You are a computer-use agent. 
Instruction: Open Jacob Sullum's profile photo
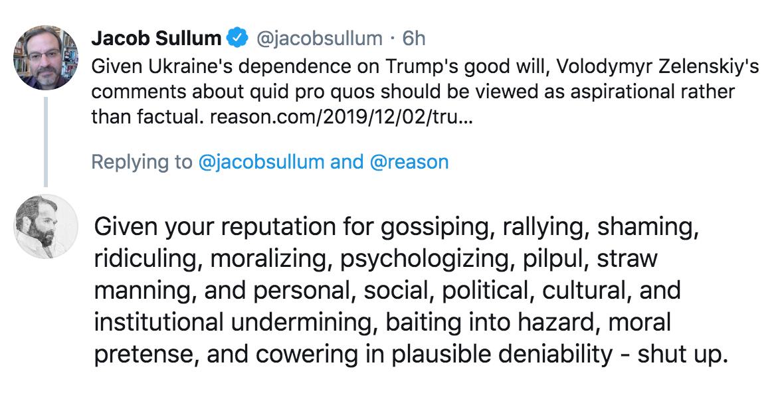pos(46,58)
